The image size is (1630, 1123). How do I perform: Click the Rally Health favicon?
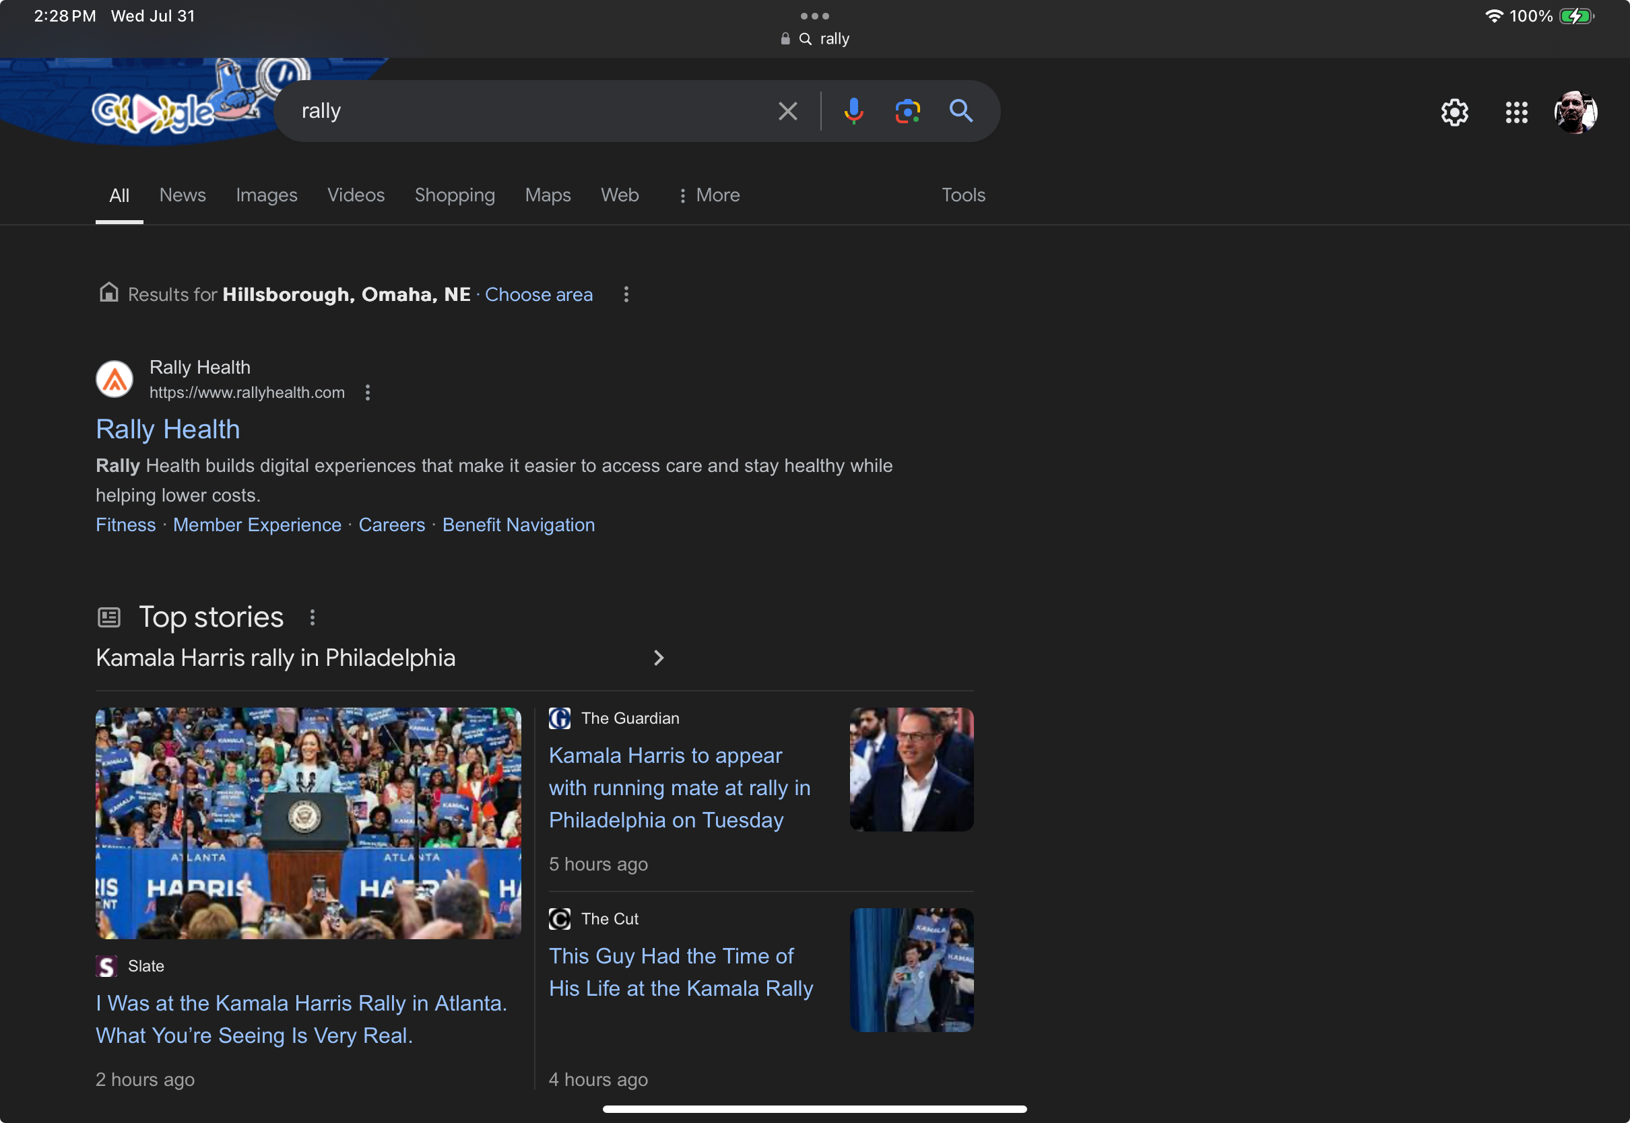tap(114, 379)
